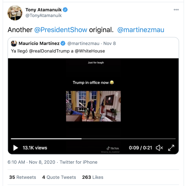Unmute the video sound

(x=159, y=148)
